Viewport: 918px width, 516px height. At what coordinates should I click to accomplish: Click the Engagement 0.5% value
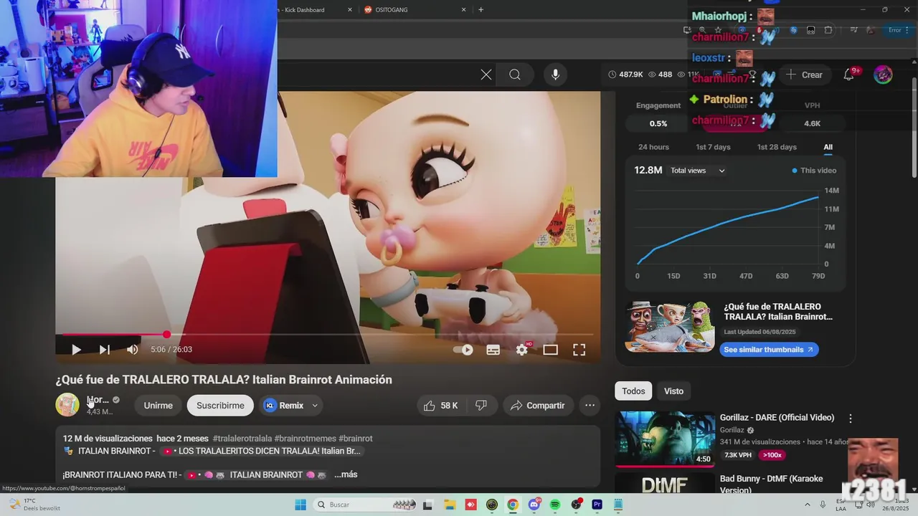pos(658,123)
